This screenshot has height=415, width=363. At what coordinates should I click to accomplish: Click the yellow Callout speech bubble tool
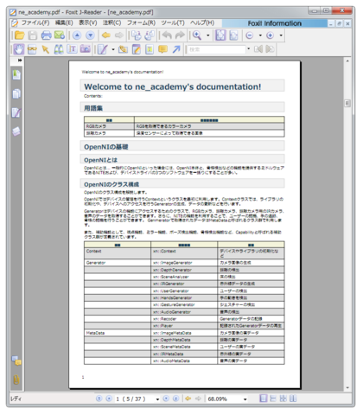click(162, 49)
